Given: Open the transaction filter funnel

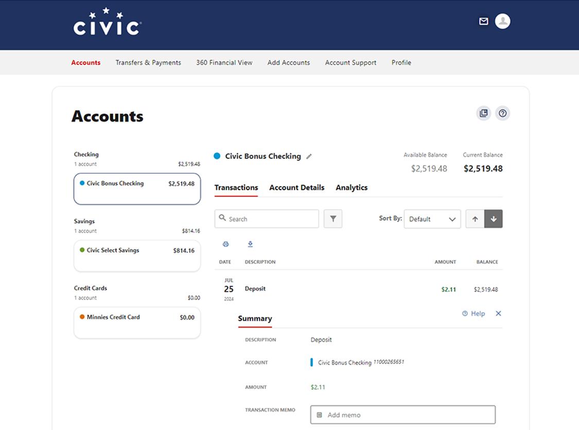Looking at the screenshot, I should coord(333,219).
